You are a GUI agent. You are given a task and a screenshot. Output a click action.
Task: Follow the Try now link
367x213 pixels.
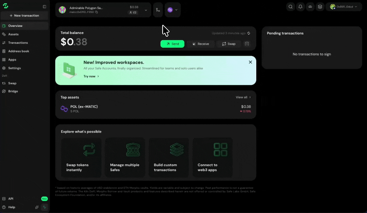point(91,76)
